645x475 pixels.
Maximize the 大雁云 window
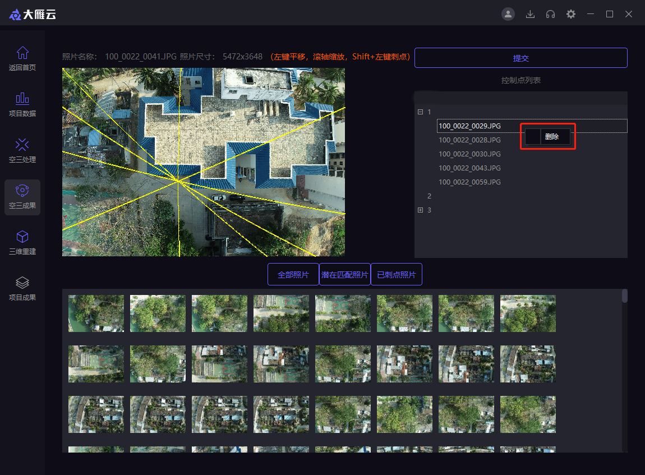coord(610,14)
